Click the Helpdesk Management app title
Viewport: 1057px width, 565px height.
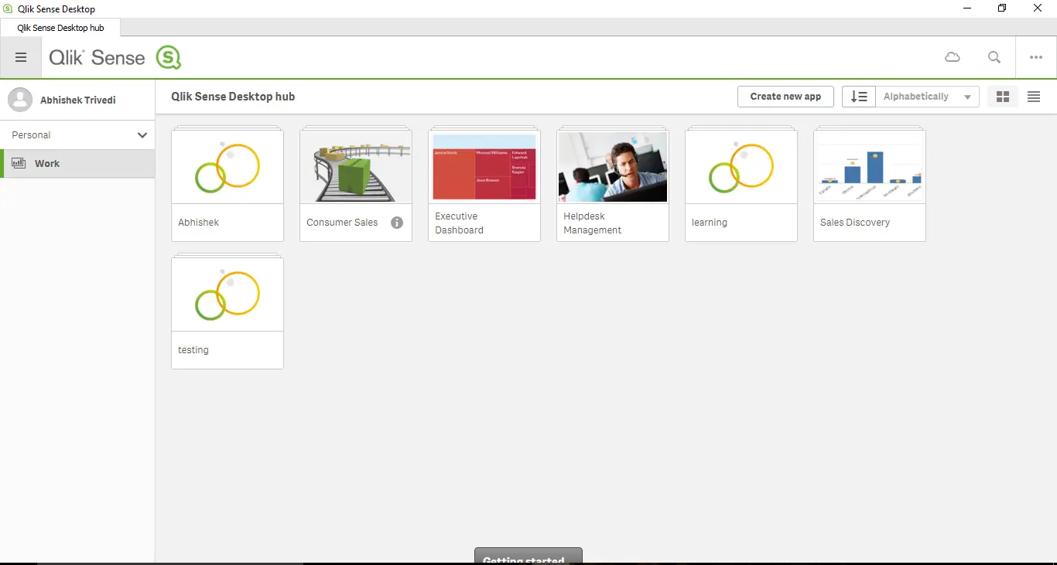593,223
